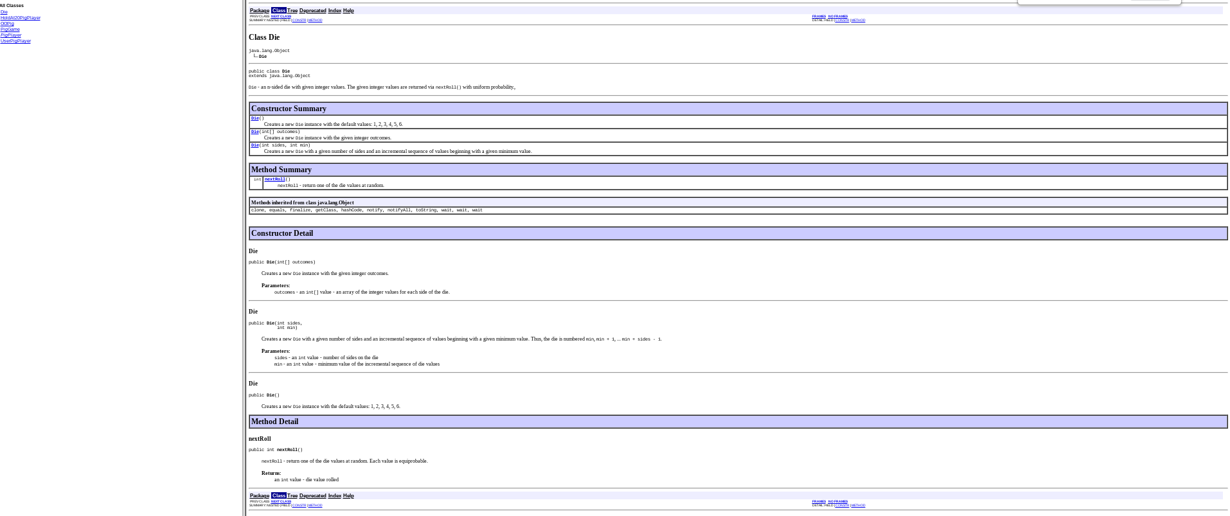The height and width of the screenshot is (516, 1230).
Task: Go to NEXT CLASS via top navigation
Action: (x=281, y=16)
